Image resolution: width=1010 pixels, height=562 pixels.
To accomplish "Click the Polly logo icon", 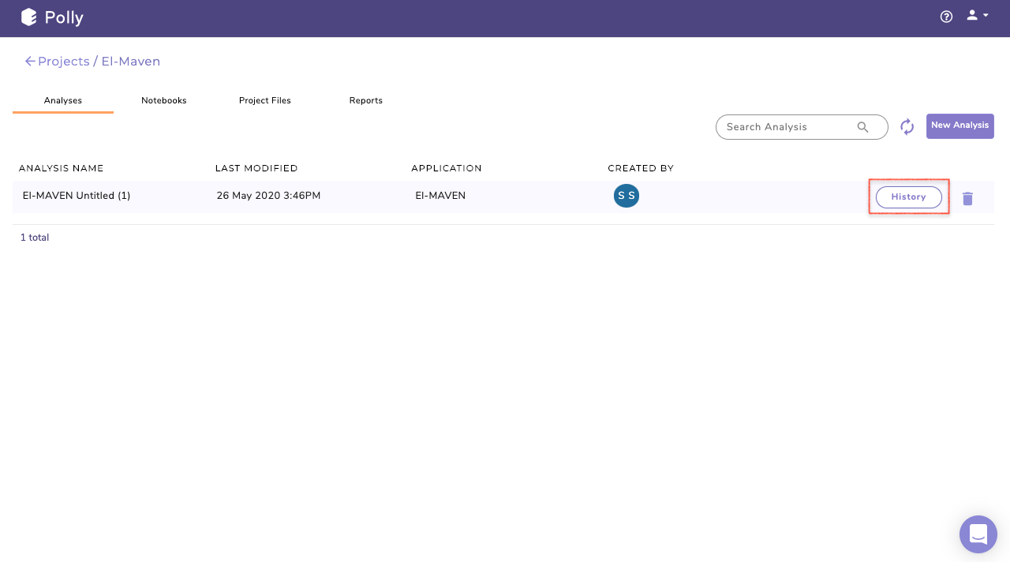I will [x=29, y=17].
